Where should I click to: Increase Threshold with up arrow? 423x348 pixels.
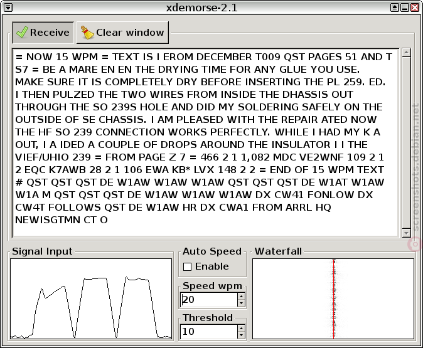[241, 328]
